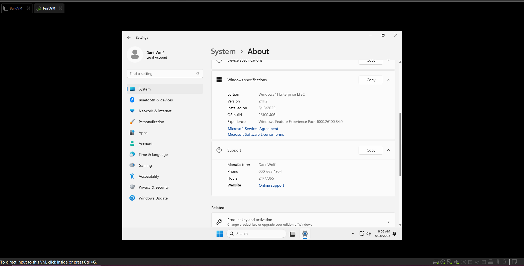Viewport: 524px width, 266px height.
Task: Click the scrollbar down arrow in Settings
Action: click(400, 225)
